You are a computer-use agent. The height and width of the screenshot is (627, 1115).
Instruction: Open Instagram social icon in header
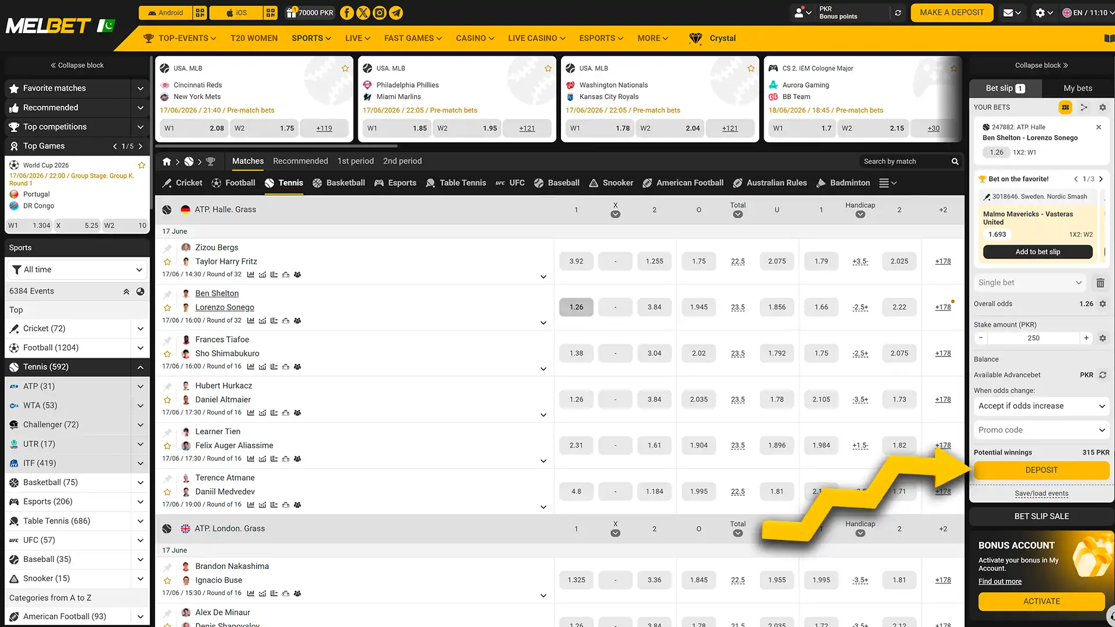379,13
